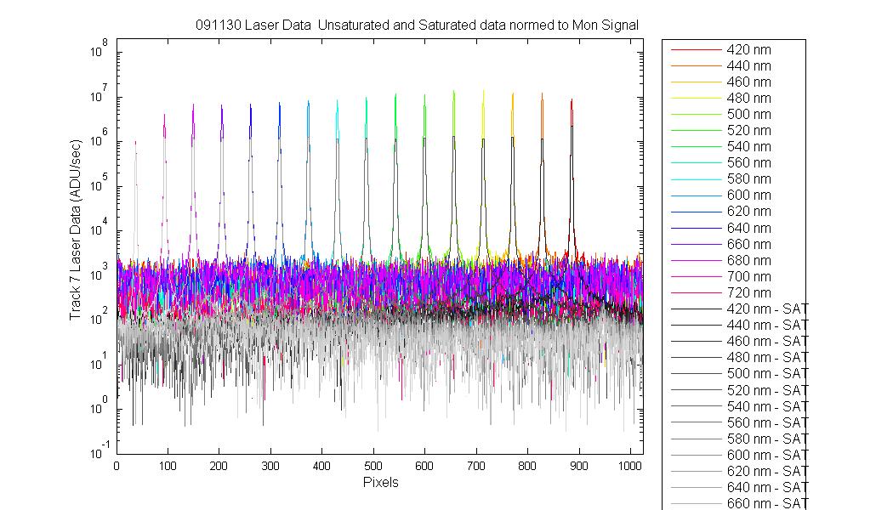
Task: Select the x-axis tick label '400'
Action: 321,466
